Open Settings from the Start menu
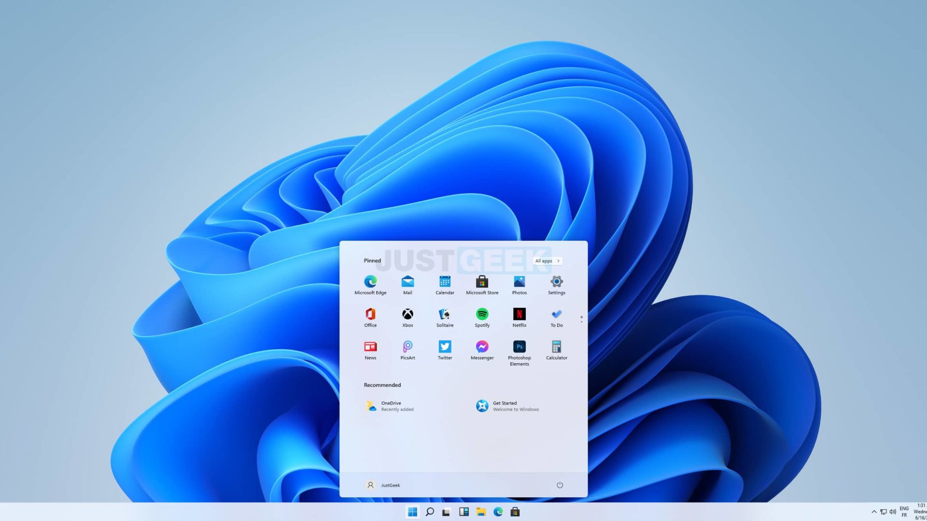The image size is (927, 521). point(556,285)
